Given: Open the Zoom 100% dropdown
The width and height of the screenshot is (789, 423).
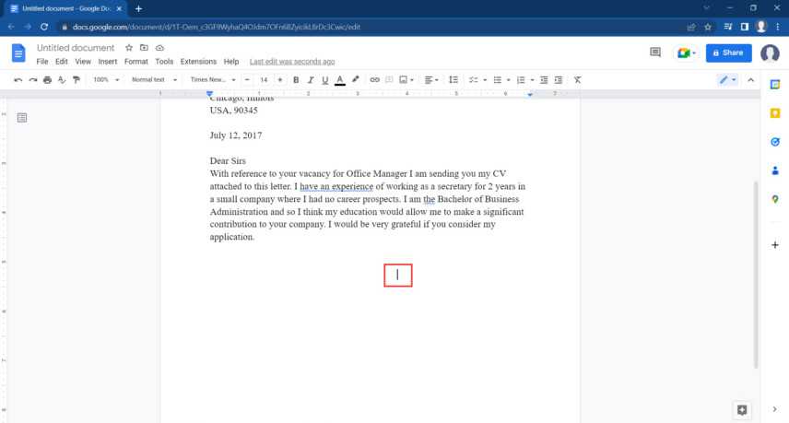Looking at the screenshot, I should [x=106, y=80].
